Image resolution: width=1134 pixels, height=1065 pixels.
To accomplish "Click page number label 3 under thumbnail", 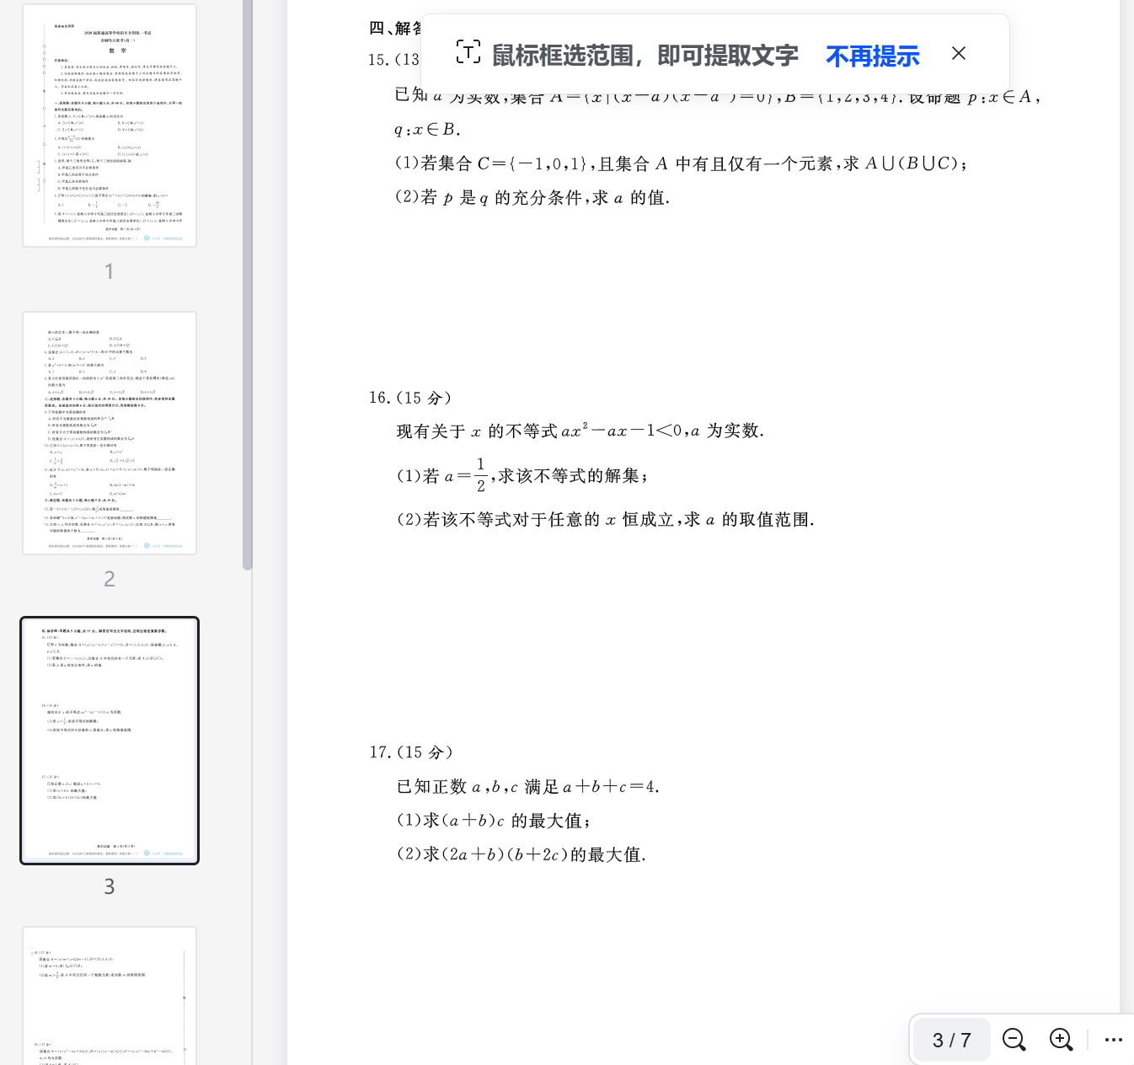I will pyautogui.click(x=109, y=886).
